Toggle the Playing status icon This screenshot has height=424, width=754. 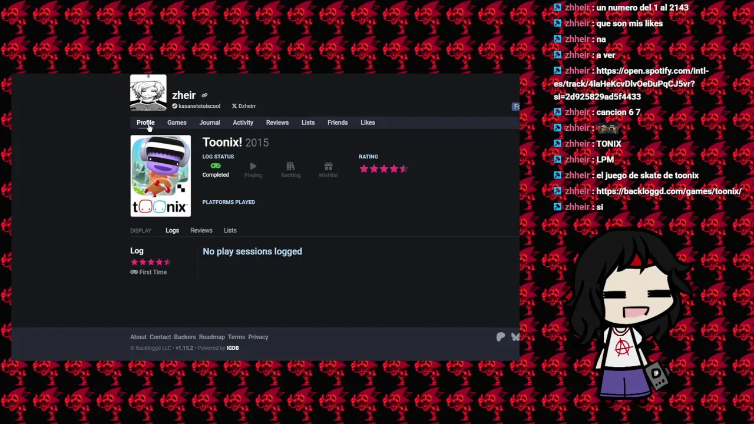click(253, 166)
